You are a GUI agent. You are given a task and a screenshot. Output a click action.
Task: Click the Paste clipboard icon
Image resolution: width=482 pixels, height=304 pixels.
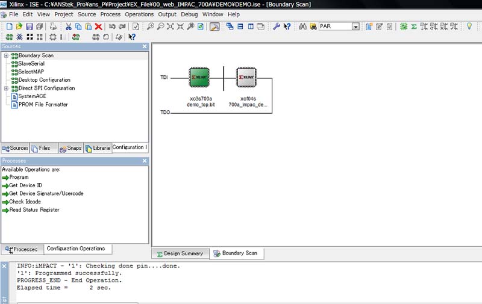pos(89,26)
